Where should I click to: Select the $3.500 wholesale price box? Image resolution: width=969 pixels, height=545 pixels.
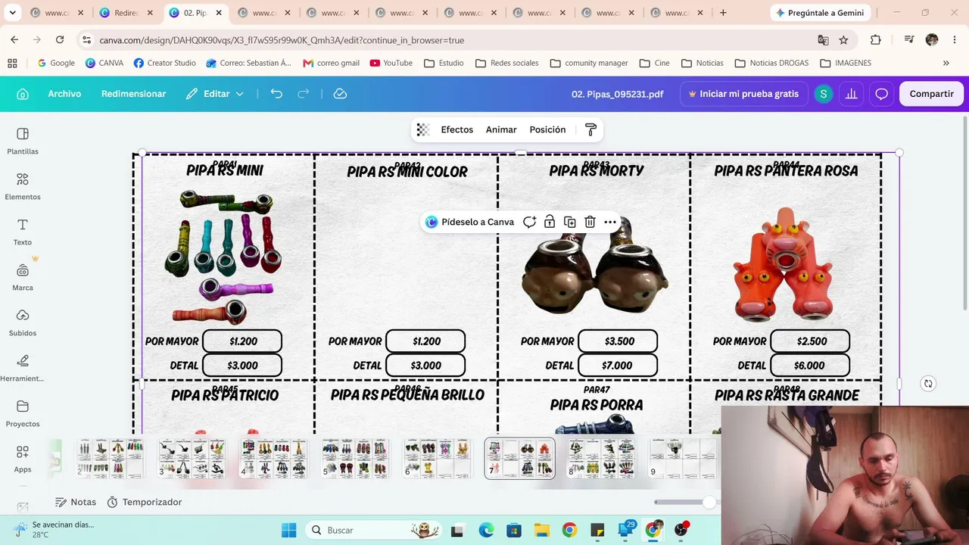point(619,341)
